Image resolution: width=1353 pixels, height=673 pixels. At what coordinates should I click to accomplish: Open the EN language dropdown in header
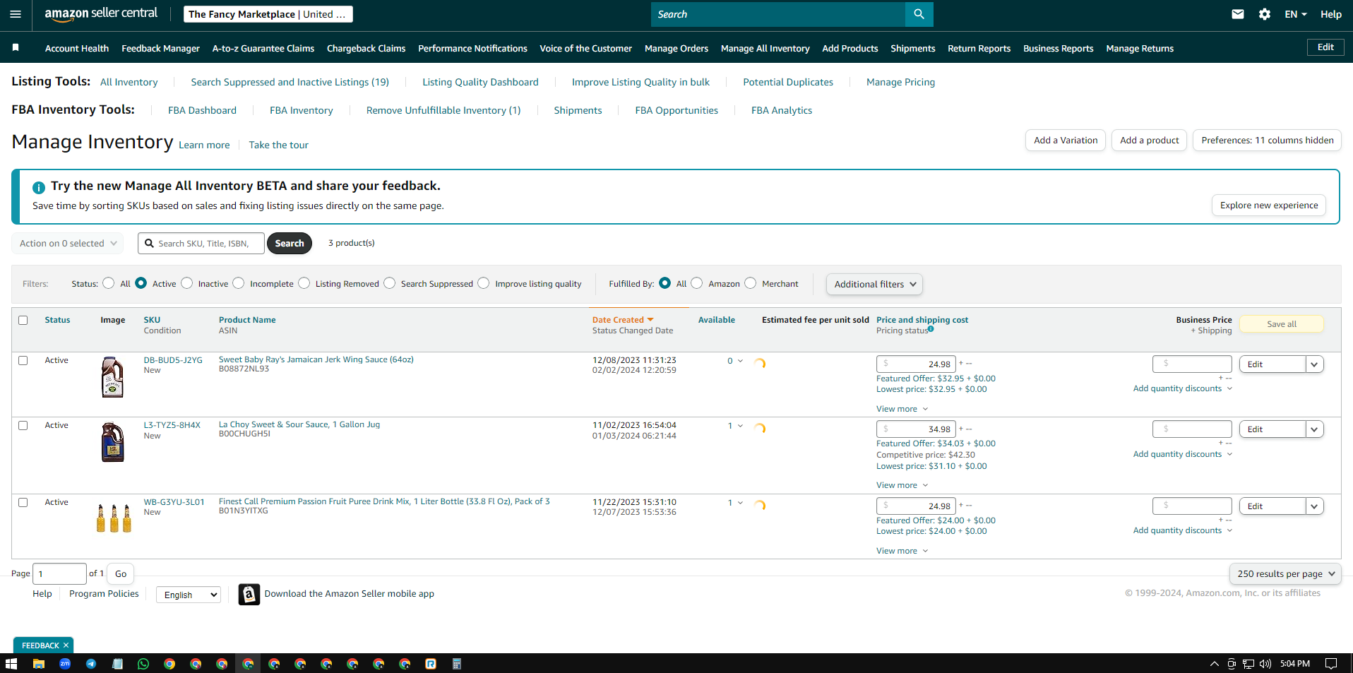tap(1296, 14)
